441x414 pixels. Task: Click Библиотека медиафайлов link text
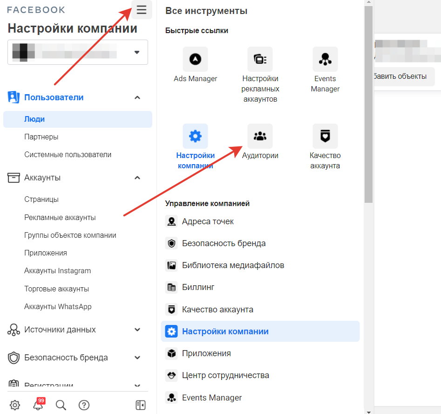point(233,265)
